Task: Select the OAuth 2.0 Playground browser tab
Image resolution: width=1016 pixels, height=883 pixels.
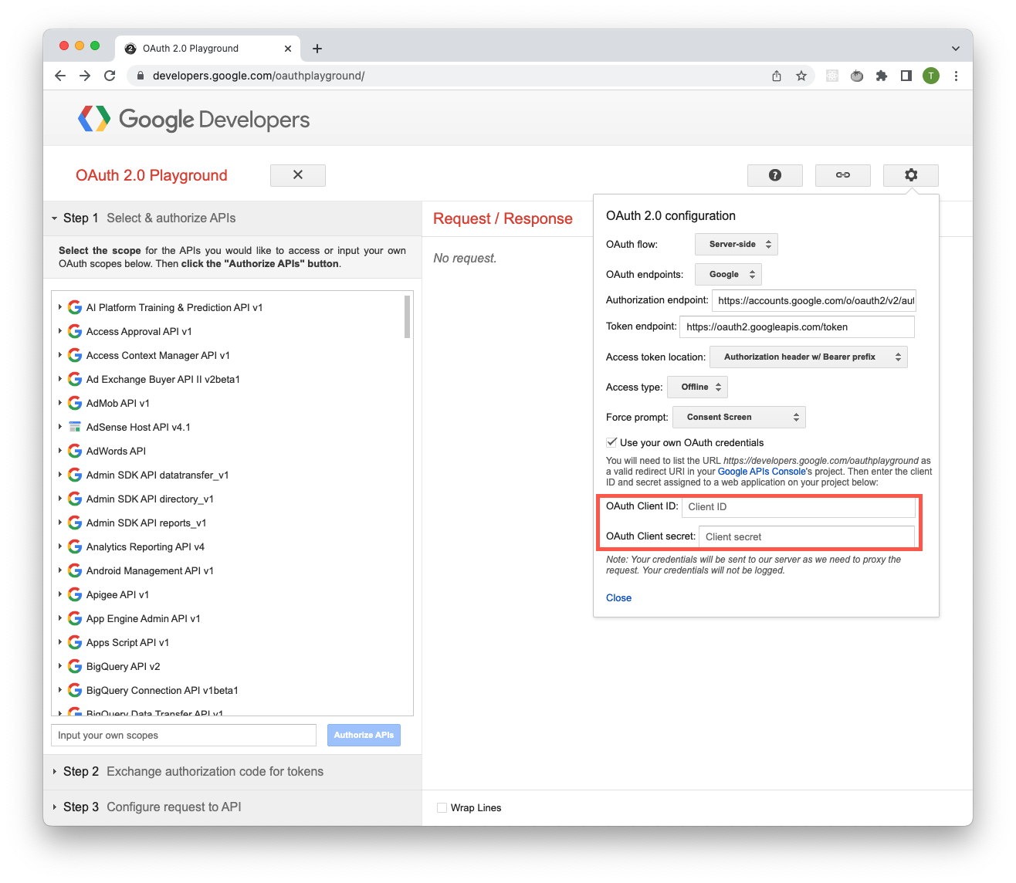Action: [x=208, y=49]
